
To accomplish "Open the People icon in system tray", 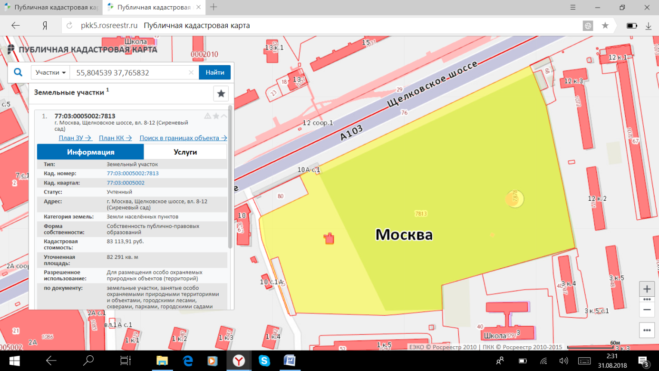I will [x=500, y=361].
